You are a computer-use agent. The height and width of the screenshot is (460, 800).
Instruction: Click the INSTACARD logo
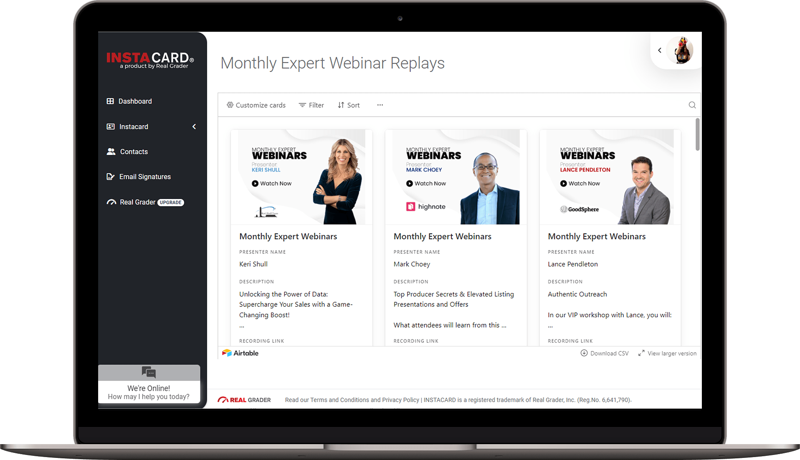click(150, 60)
